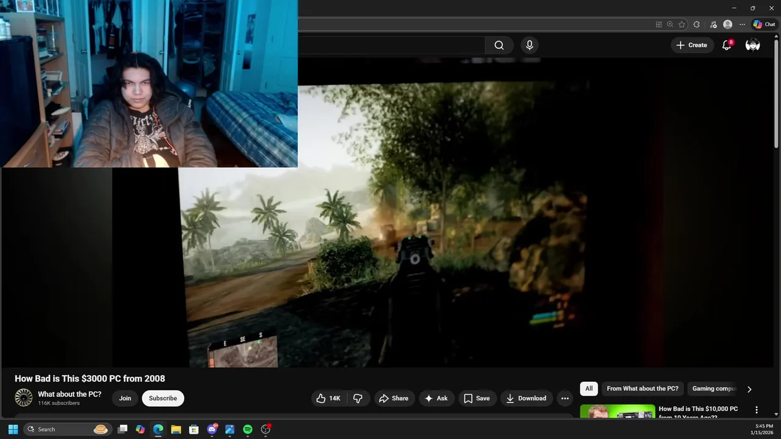The width and height of the screenshot is (781, 439).
Task: Click the Ask AI button
Action: click(x=436, y=398)
